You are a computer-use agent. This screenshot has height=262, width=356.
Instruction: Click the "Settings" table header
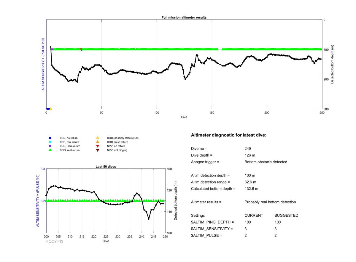[198, 216]
